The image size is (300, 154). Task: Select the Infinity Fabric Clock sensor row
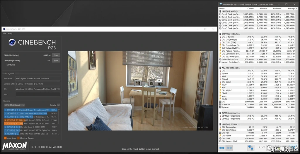(x=257, y=59)
